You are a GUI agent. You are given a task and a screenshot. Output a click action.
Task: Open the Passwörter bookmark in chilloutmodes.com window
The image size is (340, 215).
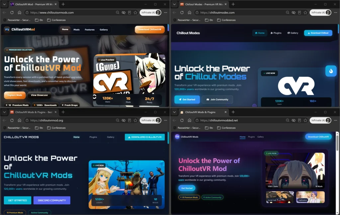click(187, 20)
